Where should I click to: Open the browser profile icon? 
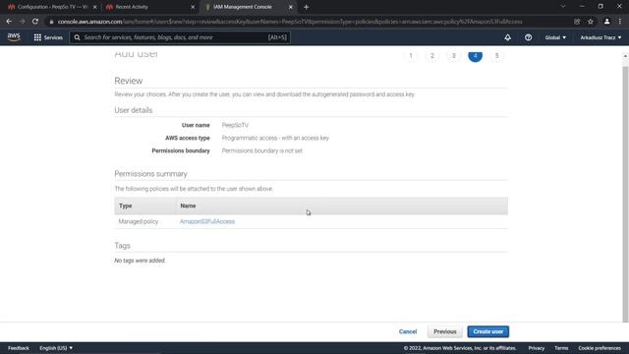point(606,22)
